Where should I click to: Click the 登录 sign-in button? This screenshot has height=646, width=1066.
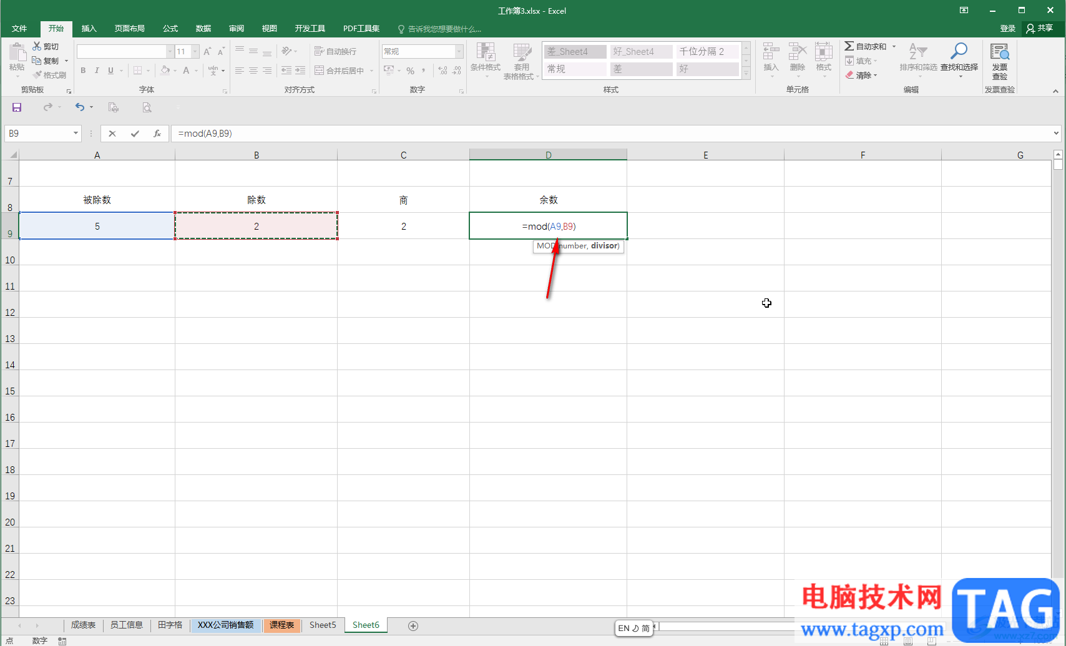point(1008,29)
